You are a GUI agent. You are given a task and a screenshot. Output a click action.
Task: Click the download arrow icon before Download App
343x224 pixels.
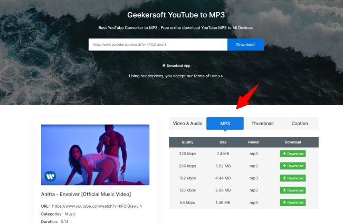coord(164,65)
